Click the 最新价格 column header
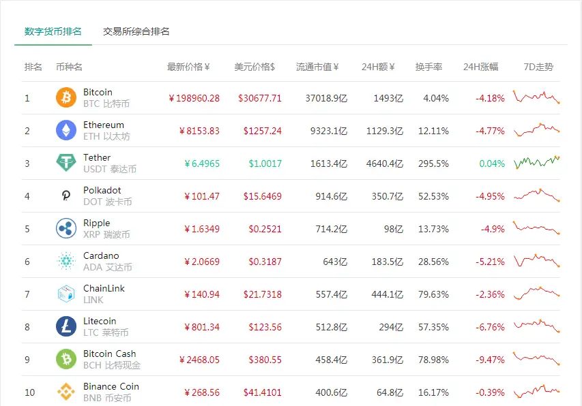The image size is (582, 406). click(x=188, y=67)
